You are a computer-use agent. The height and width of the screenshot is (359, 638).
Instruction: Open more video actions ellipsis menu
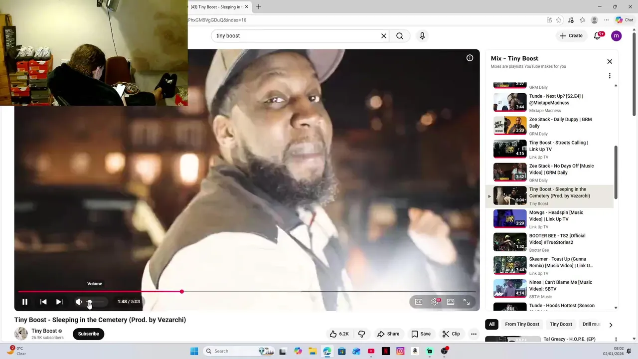[x=474, y=334]
